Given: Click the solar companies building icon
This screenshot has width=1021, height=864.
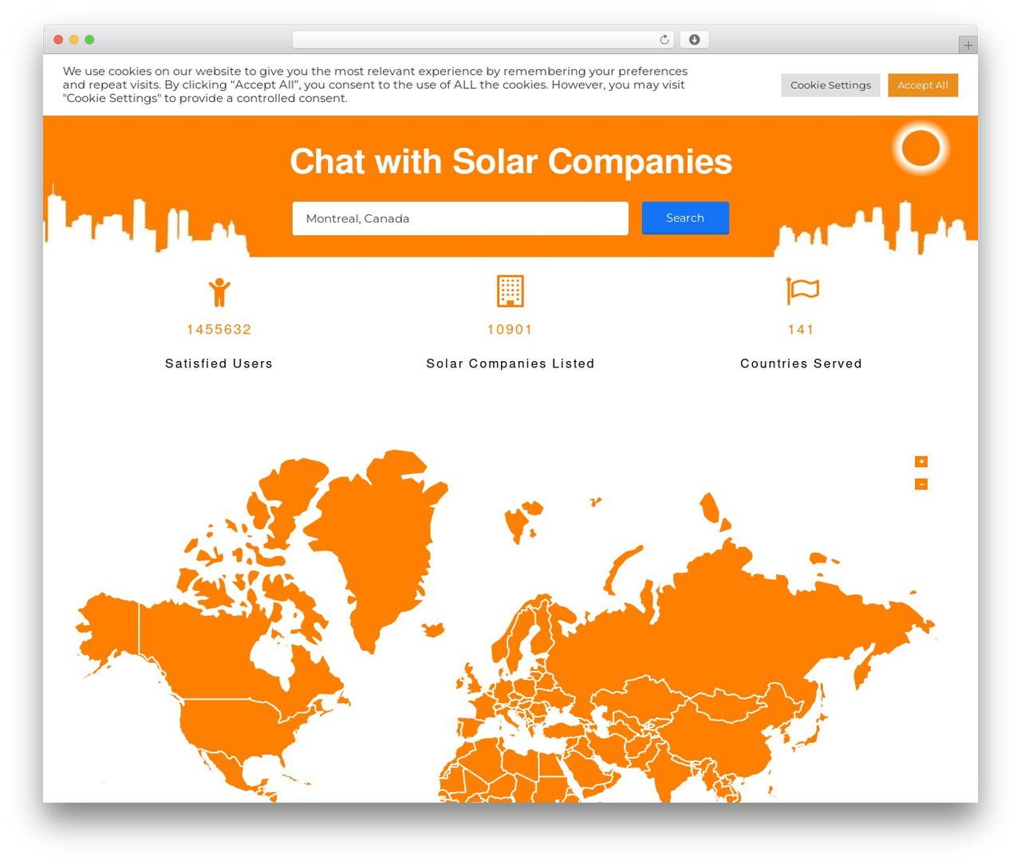Looking at the screenshot, I should [510, 291].
